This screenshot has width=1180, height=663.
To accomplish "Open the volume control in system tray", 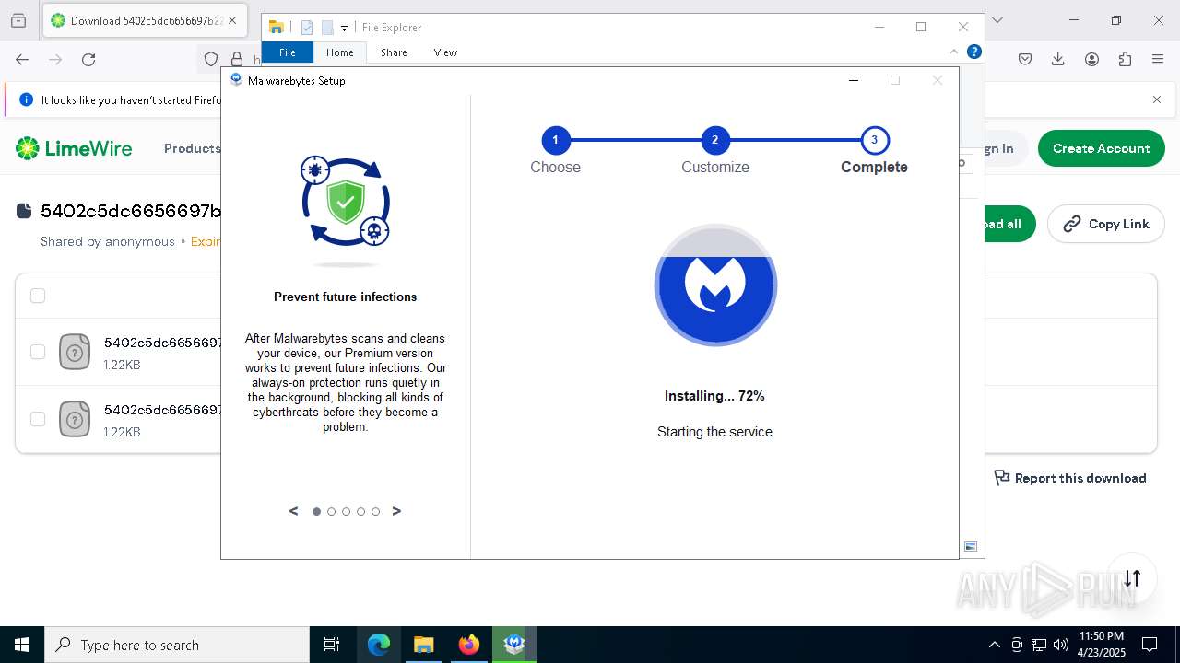I will [x=1061, y=645].
